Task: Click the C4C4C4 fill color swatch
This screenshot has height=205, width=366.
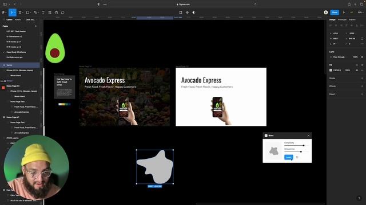Action: pos(331,70)
